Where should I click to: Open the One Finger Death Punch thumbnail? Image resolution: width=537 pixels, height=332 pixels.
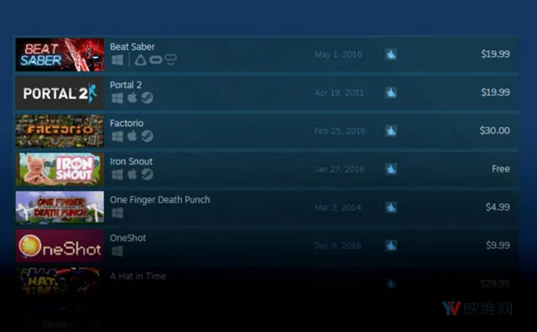tap(60, 208)
